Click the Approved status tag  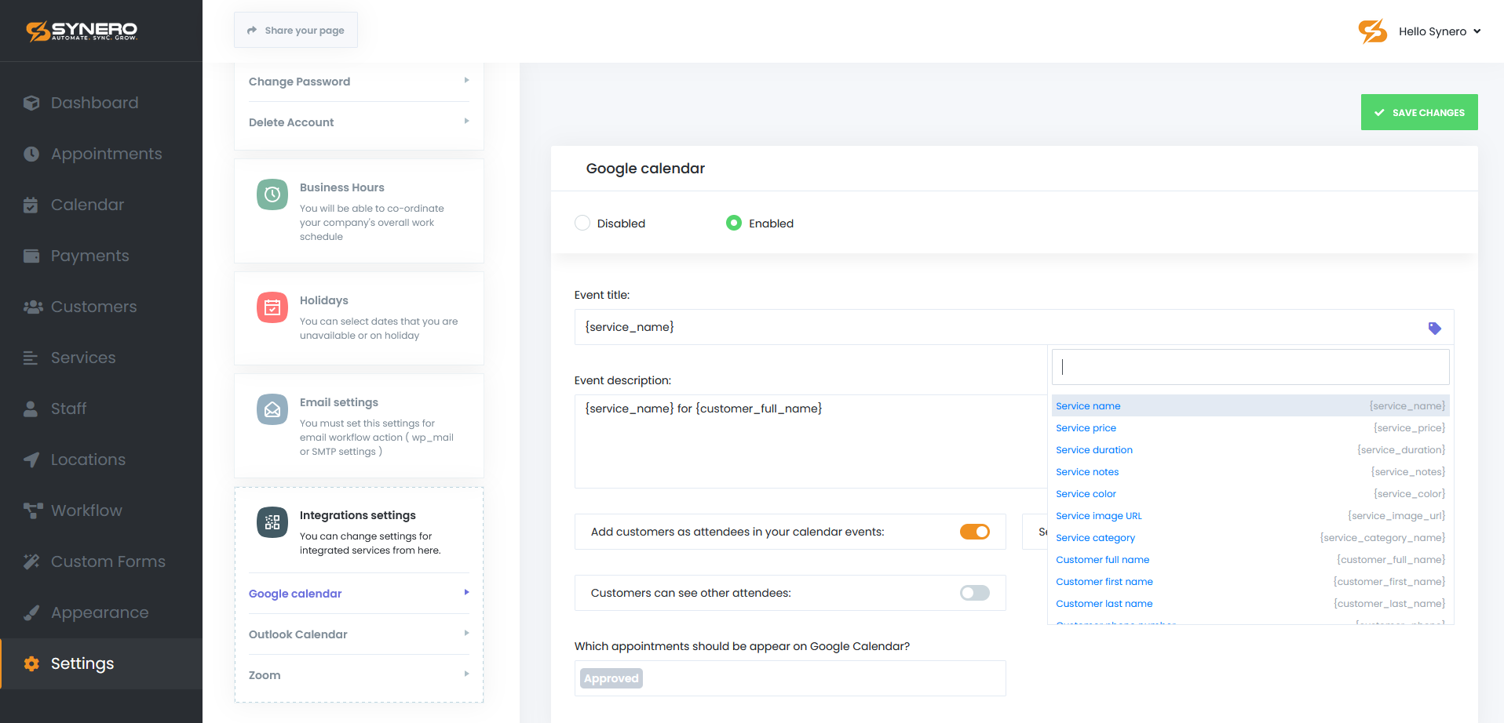(x=611, y=678)
